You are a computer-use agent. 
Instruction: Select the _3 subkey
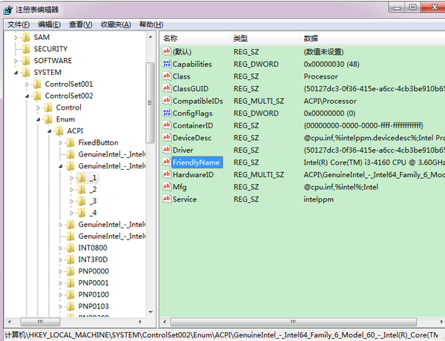[x=93, y=201]
